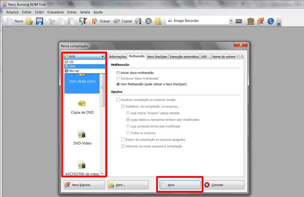Click the scissors Cut icon in toolbar
This screenshot has width=304, height=197.
51,21
